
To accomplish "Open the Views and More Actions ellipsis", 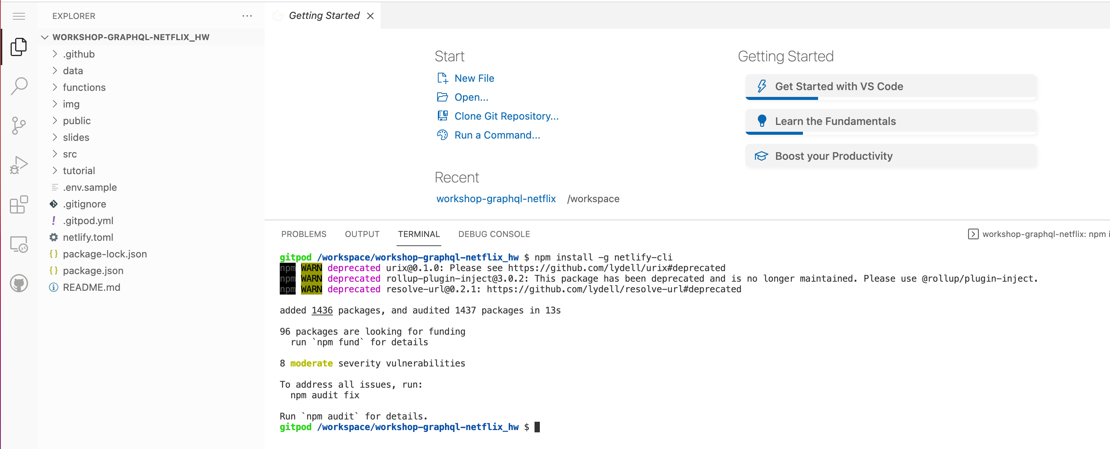I will coord(247,16).
